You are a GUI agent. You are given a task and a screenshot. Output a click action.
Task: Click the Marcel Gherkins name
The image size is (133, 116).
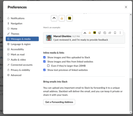[62, 36]
